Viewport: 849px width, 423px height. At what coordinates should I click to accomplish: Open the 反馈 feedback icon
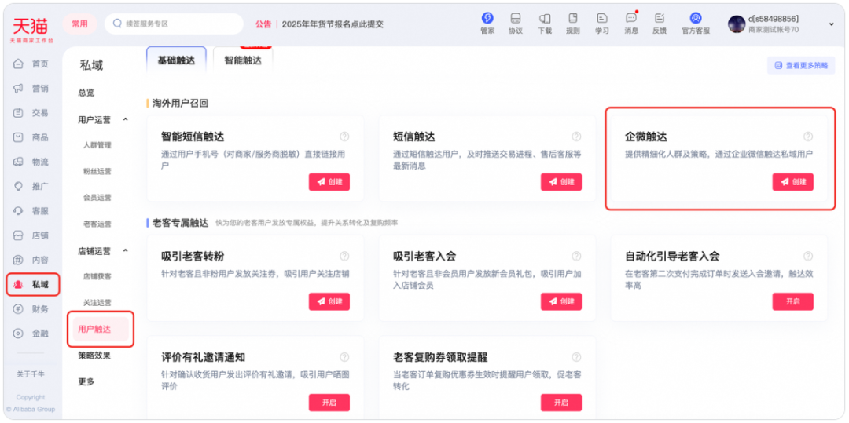[659, 18]
